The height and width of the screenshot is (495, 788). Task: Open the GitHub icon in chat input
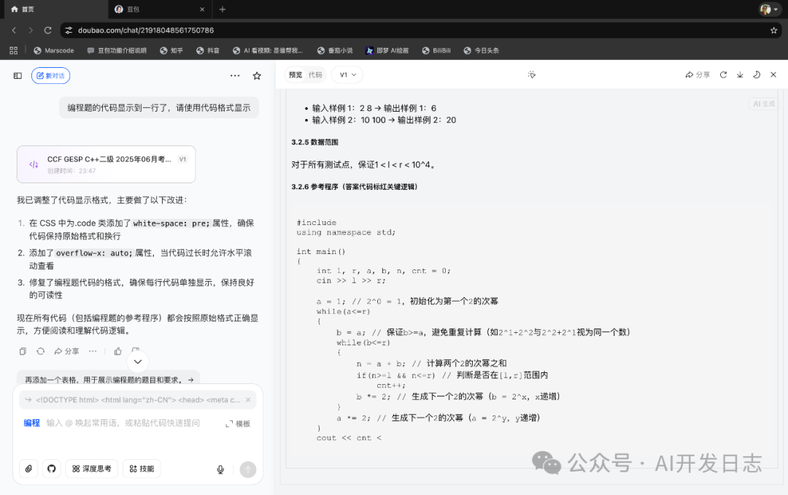click(51, 469)
